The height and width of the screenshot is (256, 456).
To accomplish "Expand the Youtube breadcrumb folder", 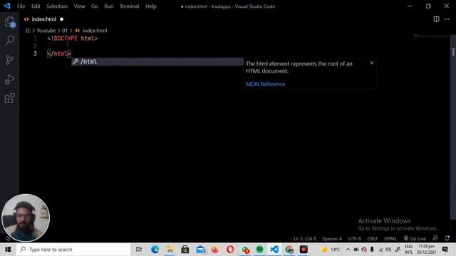I will pyautogui.click(x=46, y=31).
